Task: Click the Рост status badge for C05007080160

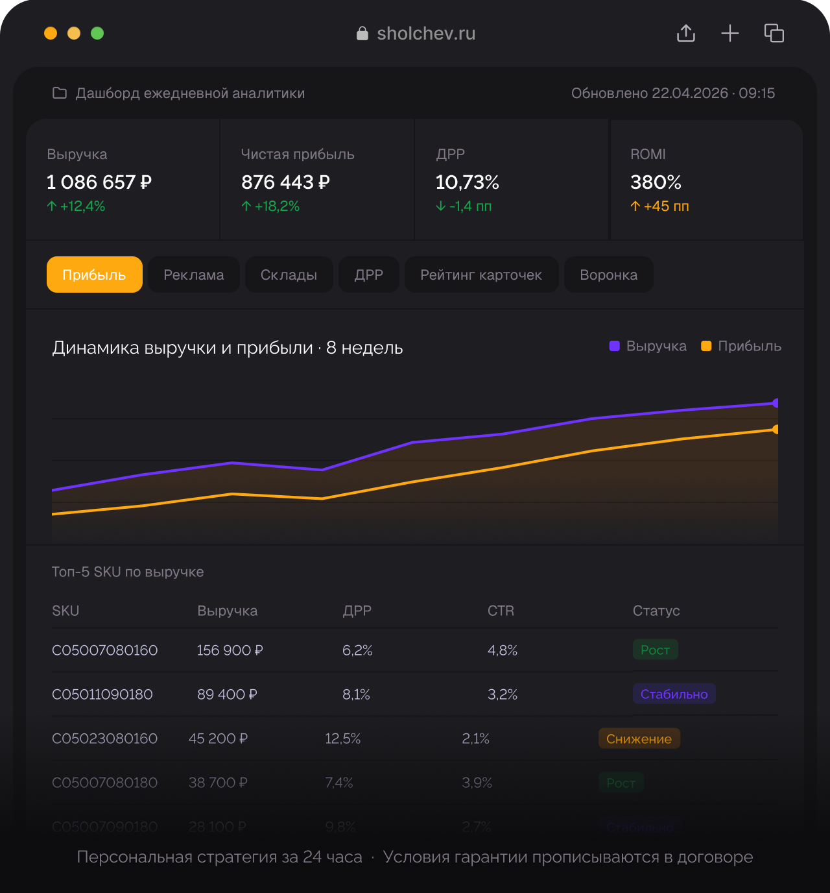Action: [656, 650]
